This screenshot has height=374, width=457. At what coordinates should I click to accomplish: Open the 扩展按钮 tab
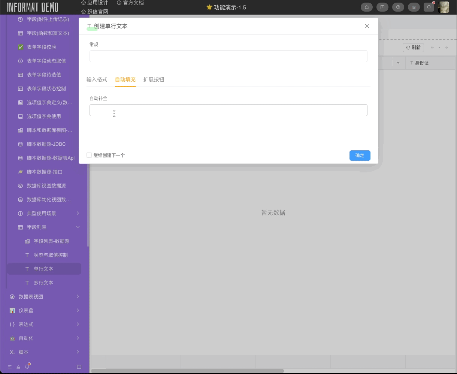[x=154, y=79]
